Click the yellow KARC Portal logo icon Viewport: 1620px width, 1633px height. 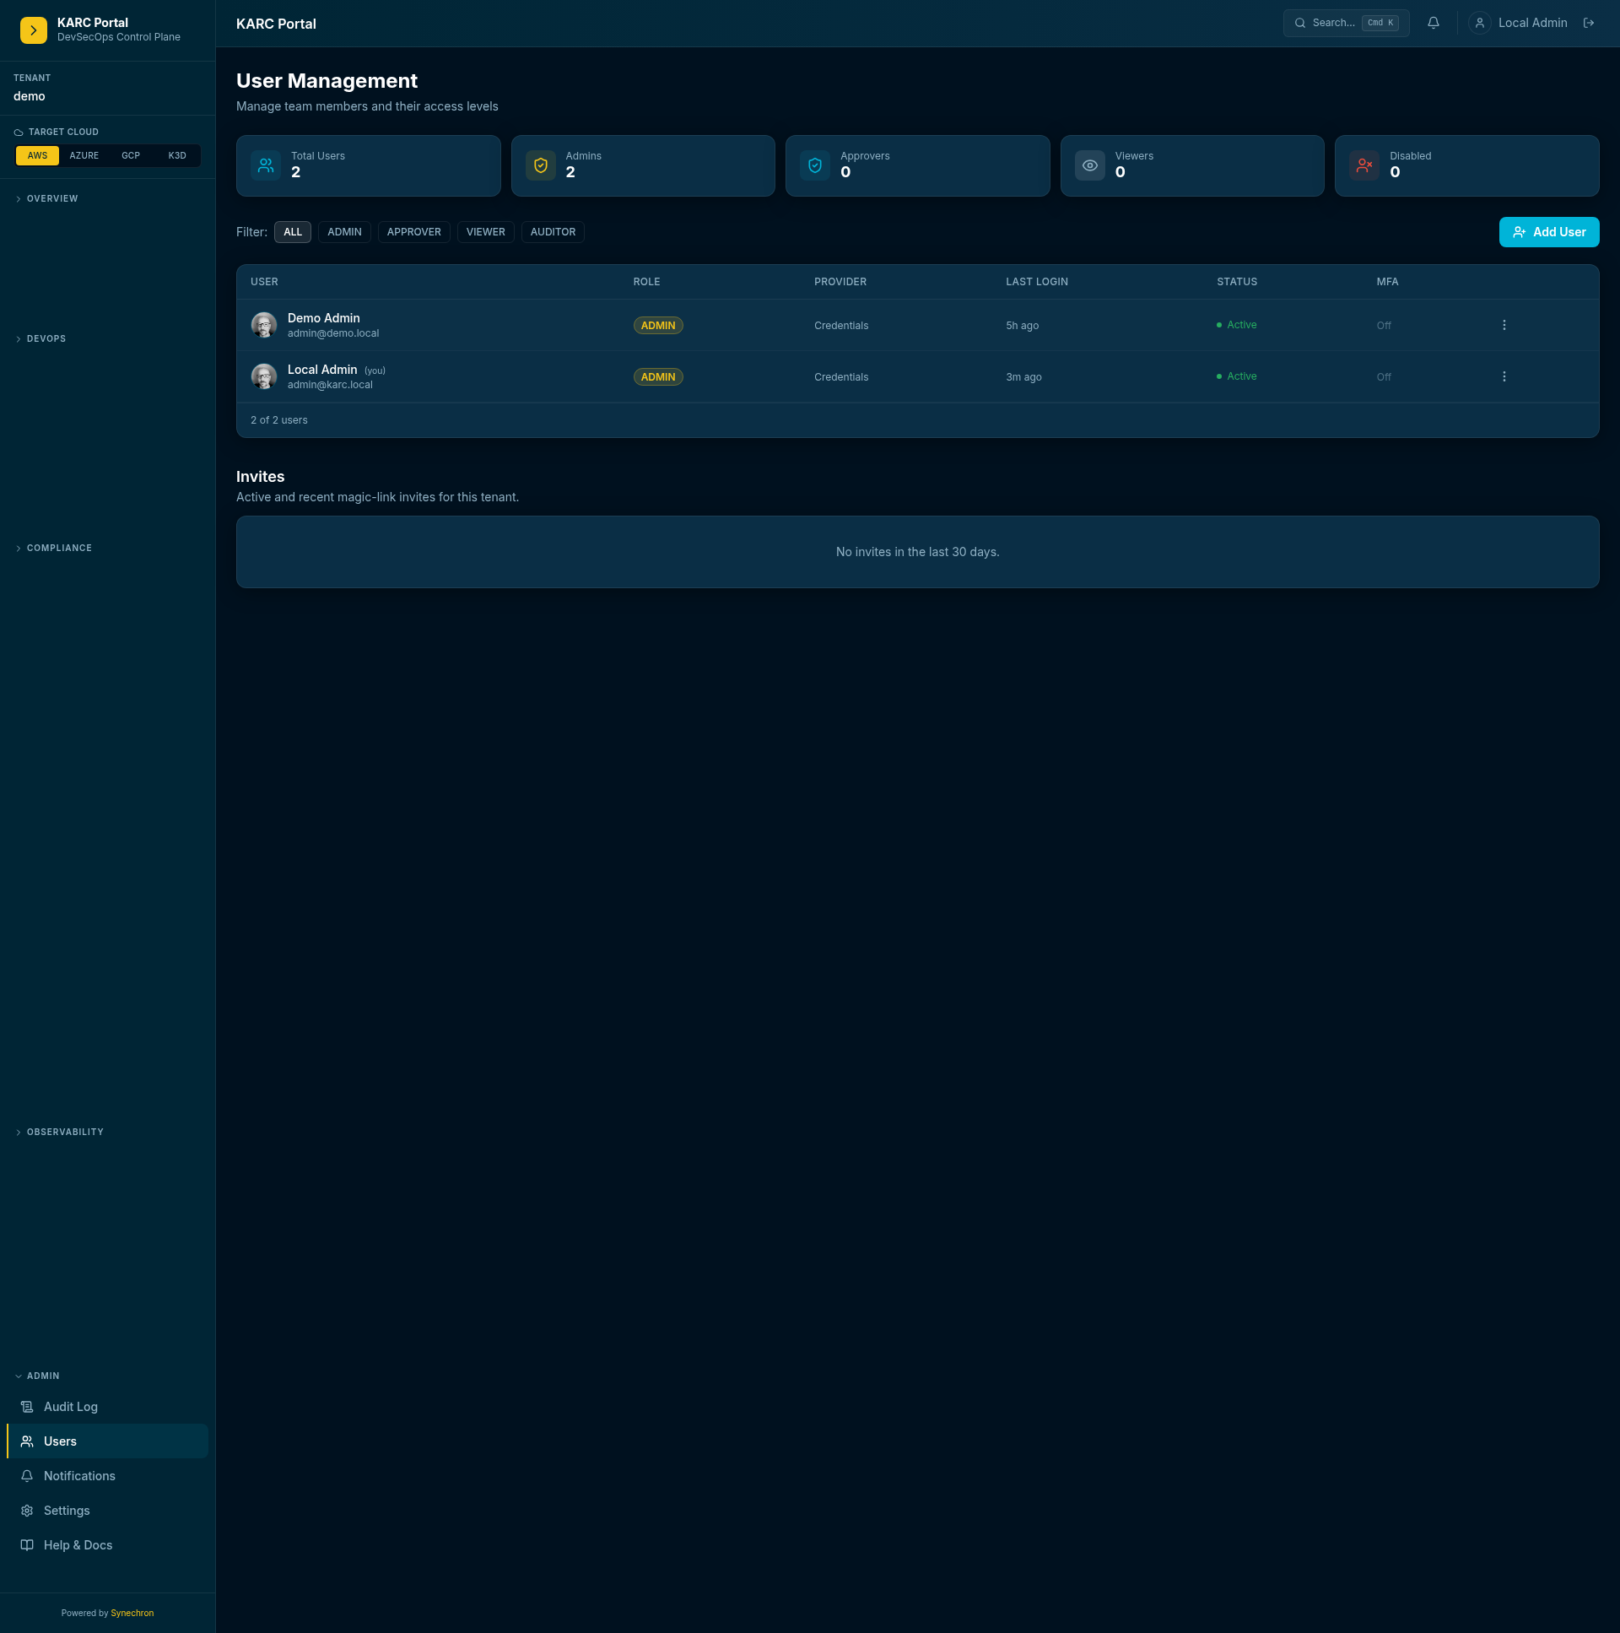click(x=34, y=30)
